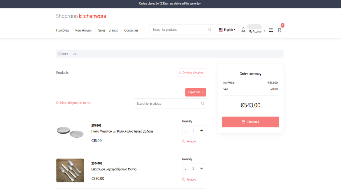Click the home grid icon in the breadcrumb
This screenshot has width=341, height=192.
pos(59,53)
